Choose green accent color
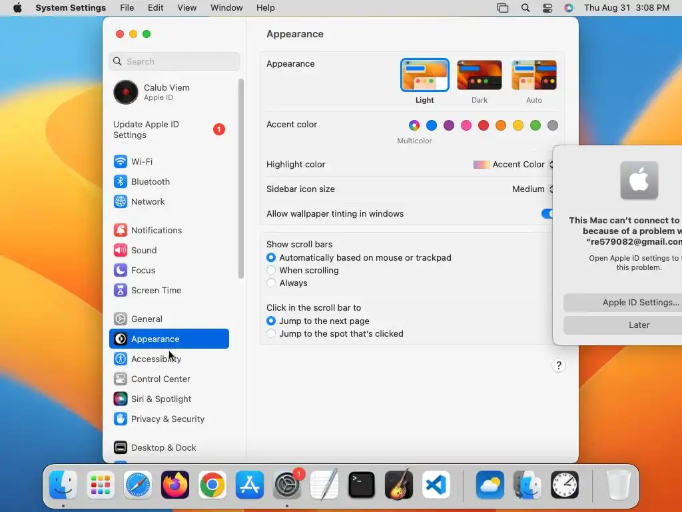 535,125
